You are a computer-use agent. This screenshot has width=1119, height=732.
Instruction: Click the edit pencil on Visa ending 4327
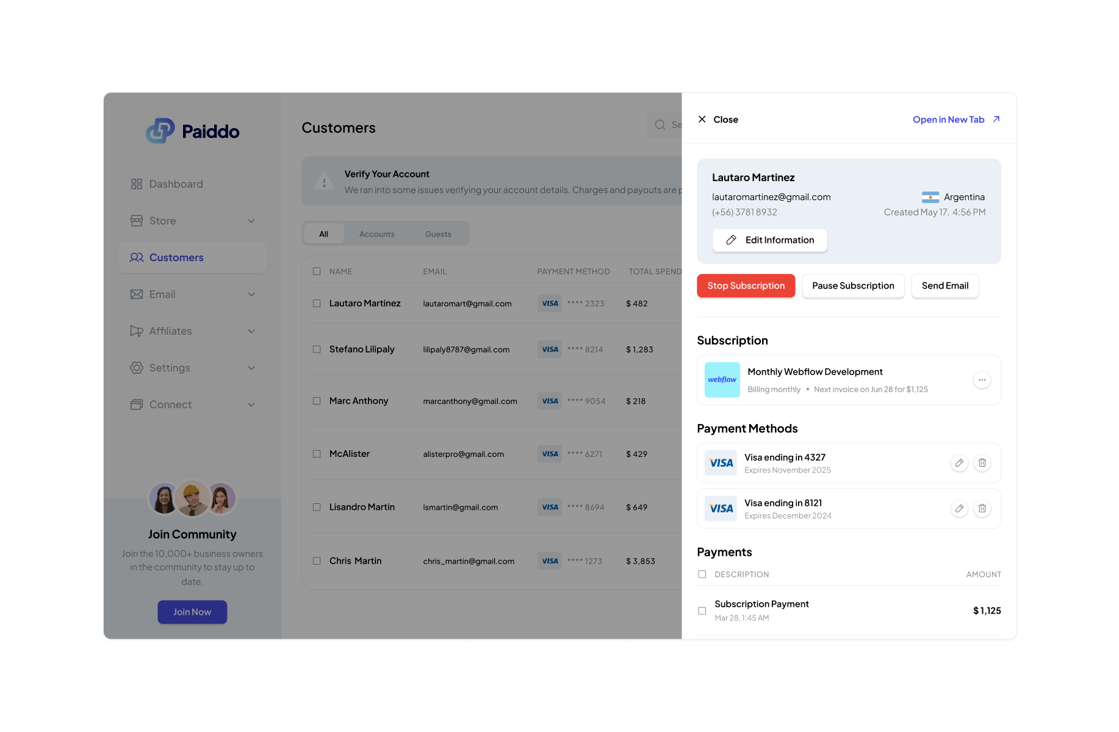pyautogui.click(x=959, y=462)
